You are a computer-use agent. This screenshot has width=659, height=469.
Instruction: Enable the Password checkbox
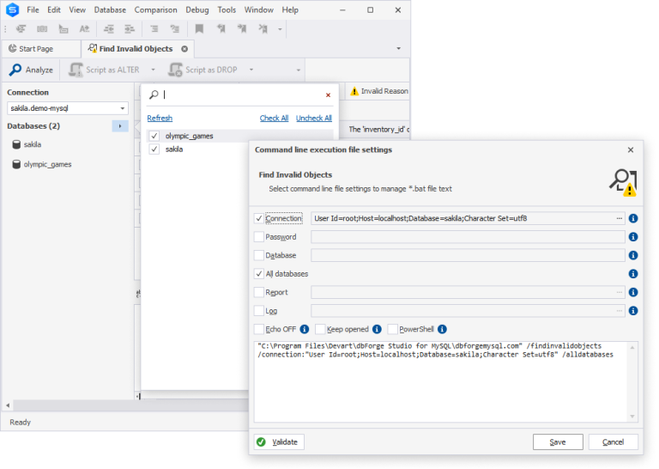(259, 237)
